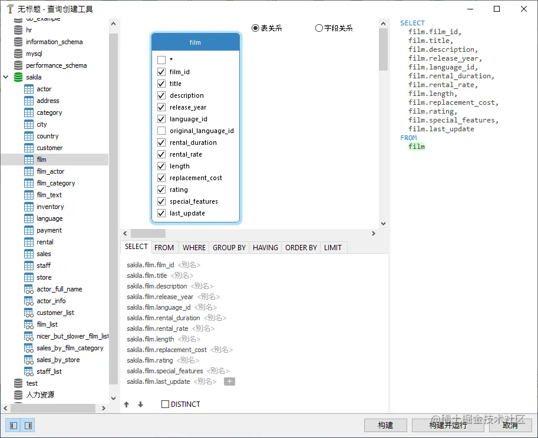Click the staff_list view icon
538x438 pixels.
tap(29, 371)
